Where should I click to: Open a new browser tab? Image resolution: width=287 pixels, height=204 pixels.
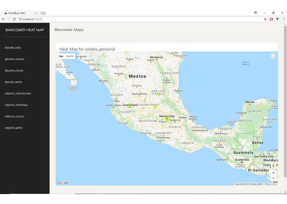tap(43, 13)
